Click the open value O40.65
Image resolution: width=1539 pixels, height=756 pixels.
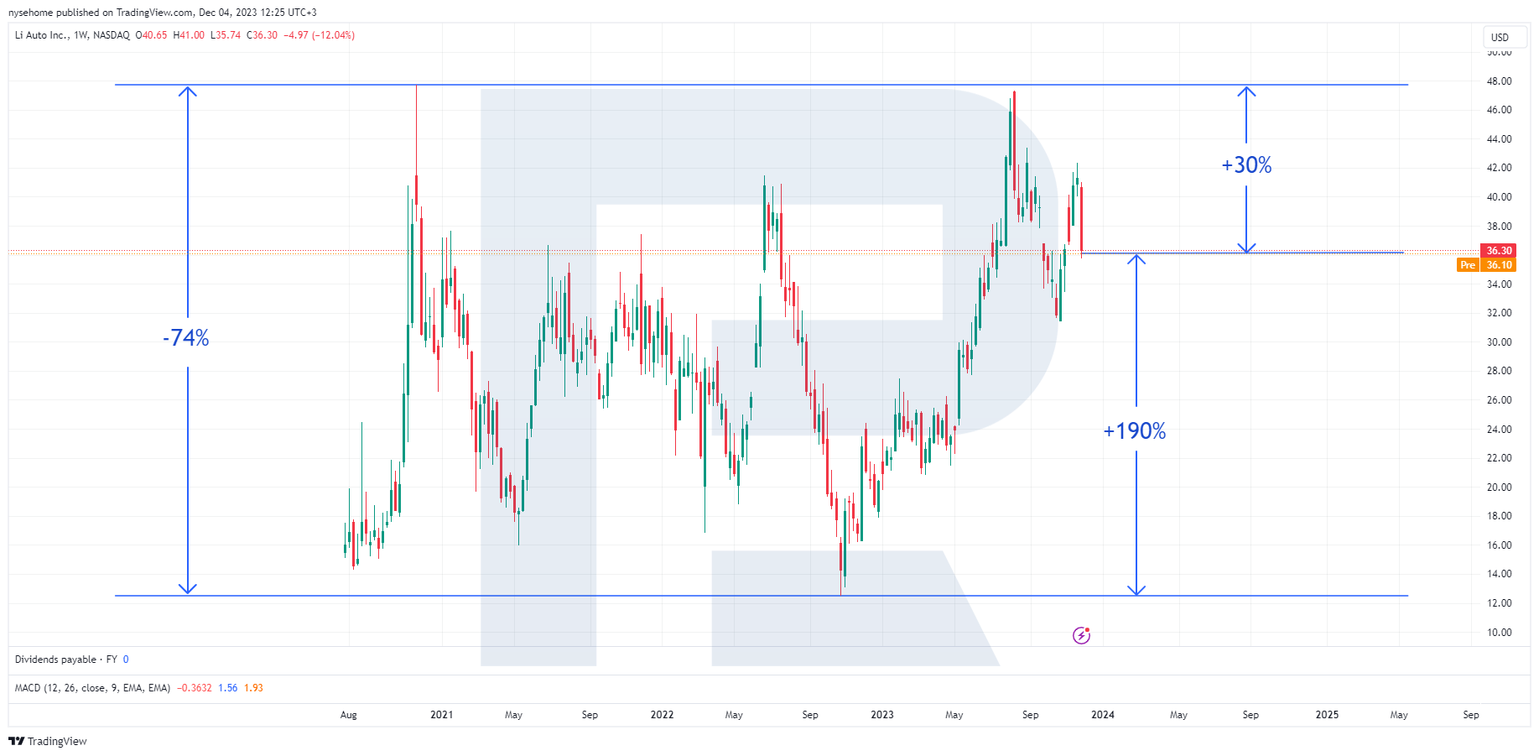(x=151, y=35)
